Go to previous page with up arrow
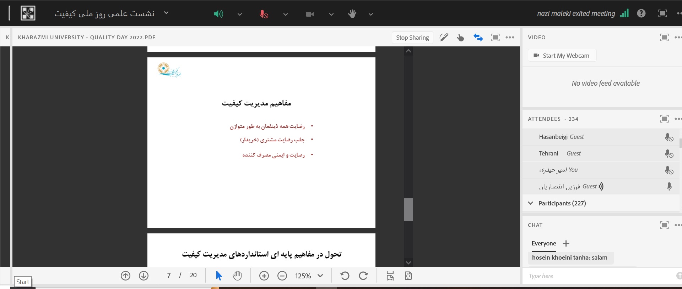Image resolution: width=682 pixels, height=289 pixels. [125, 276]
